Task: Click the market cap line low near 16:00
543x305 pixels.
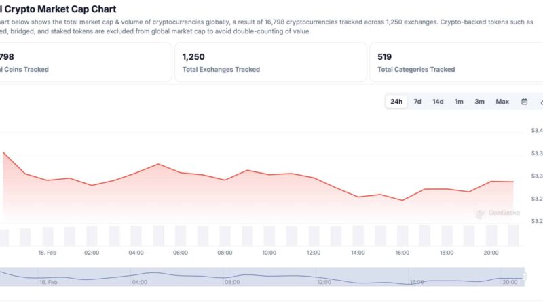Action: (402, 200)
